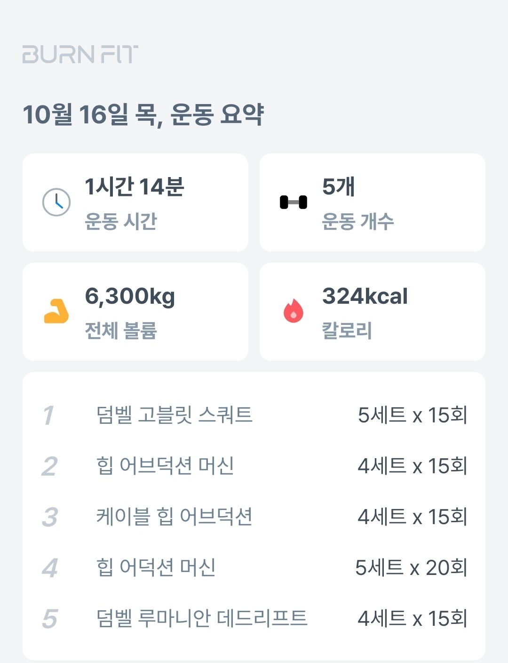Screen dimensions: 508x663
Task: Click the 칼로리 label
Action: click(x=347, y=331)
